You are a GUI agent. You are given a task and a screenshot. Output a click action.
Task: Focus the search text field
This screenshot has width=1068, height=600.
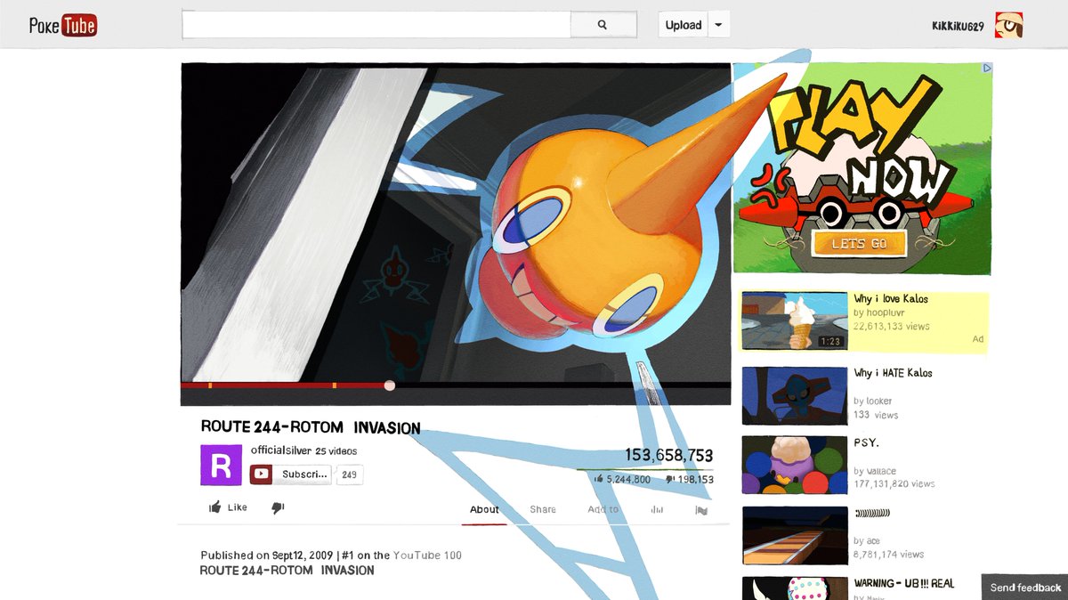click(x=376, y=25)
